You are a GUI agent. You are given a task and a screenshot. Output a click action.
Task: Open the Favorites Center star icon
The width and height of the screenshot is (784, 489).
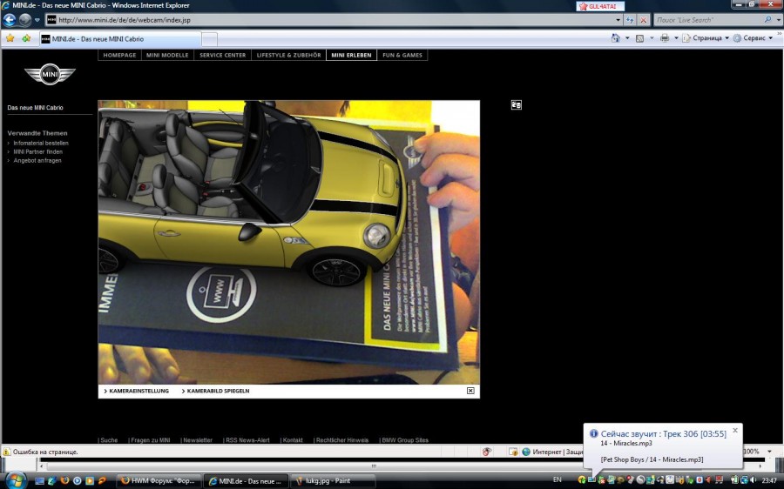coord(10,38)
